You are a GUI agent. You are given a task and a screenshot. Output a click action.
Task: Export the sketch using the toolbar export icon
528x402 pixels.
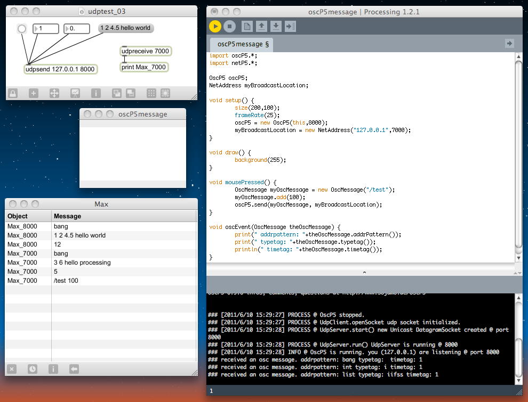click(x=290, y=26)
